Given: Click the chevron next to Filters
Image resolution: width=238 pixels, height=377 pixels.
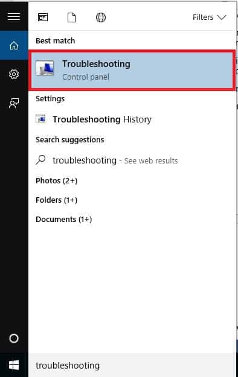Looking at the screenshot, I should tap(222, 17).
